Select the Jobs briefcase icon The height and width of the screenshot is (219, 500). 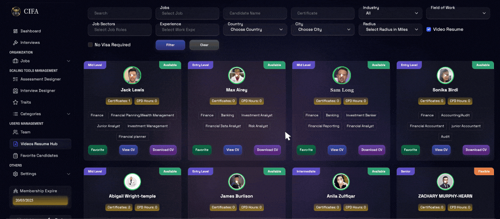click(x=15, y=61)
